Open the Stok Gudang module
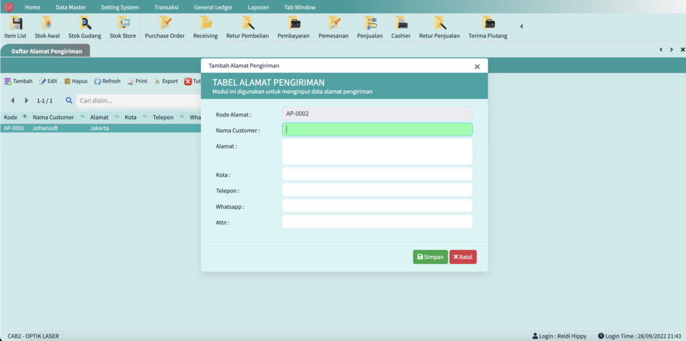This screenshot has width=686, height=341. (84, 27)
